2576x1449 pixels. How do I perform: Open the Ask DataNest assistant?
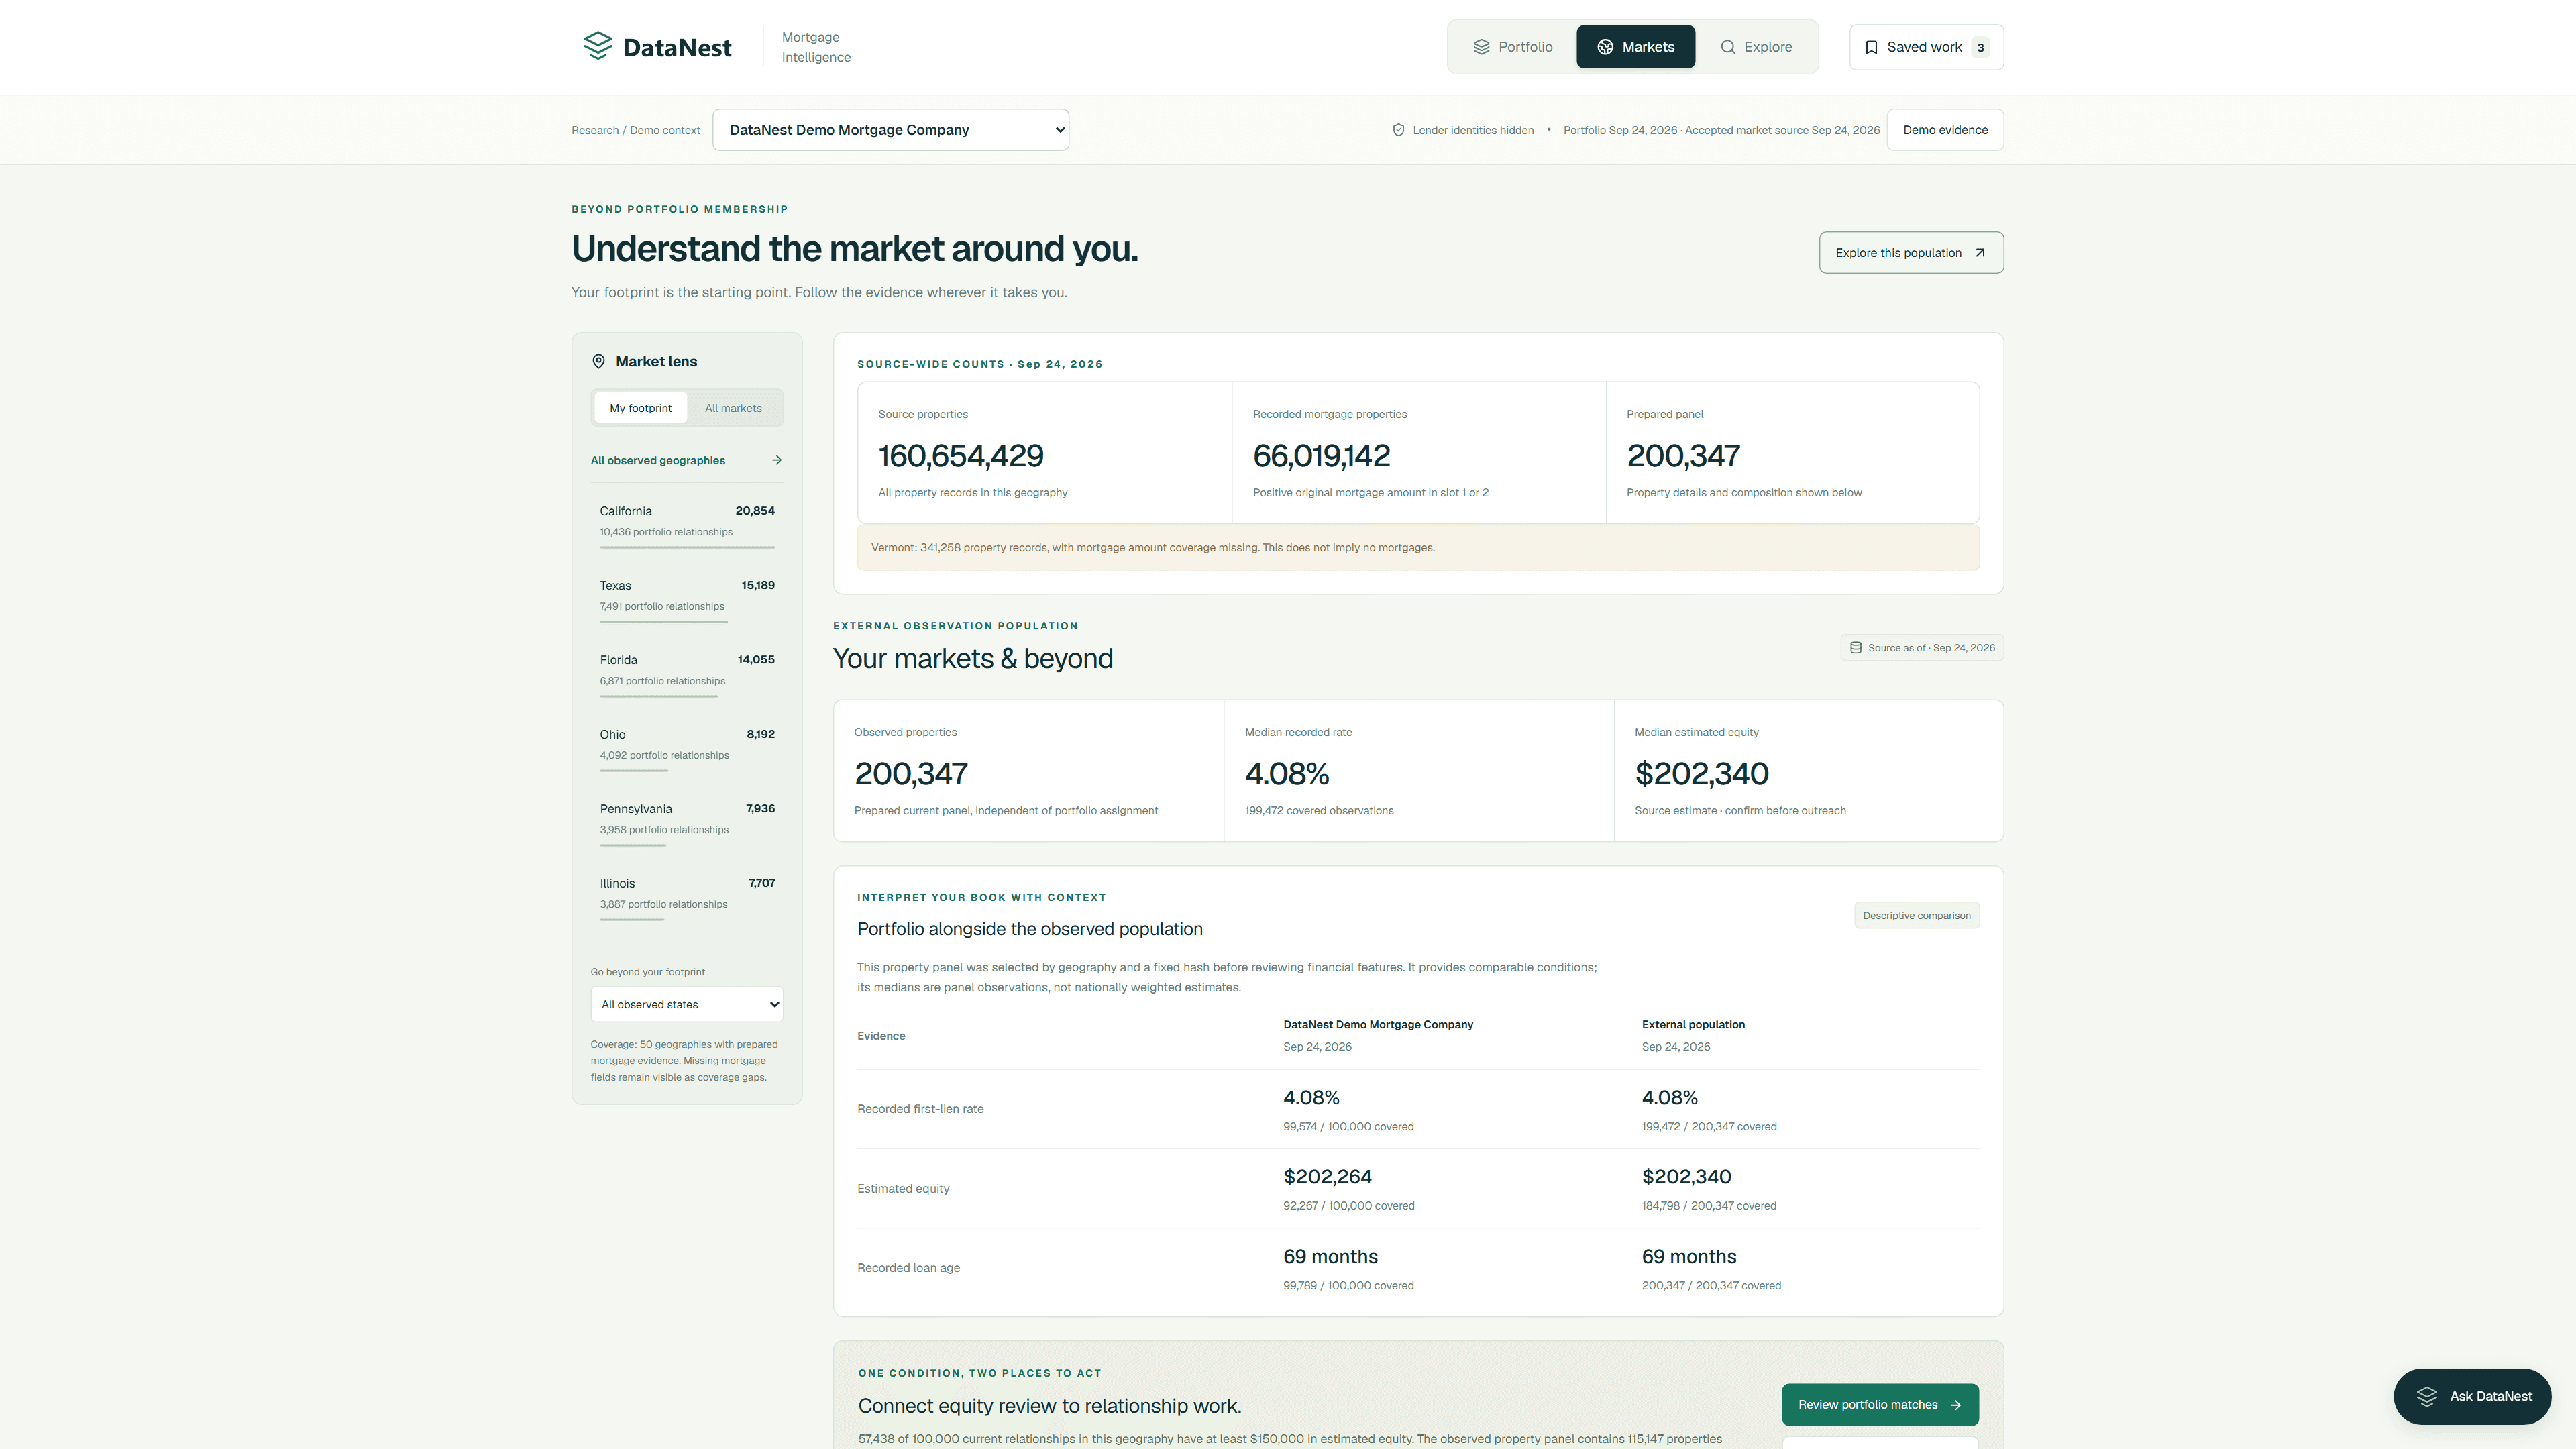point(2472,1396)
